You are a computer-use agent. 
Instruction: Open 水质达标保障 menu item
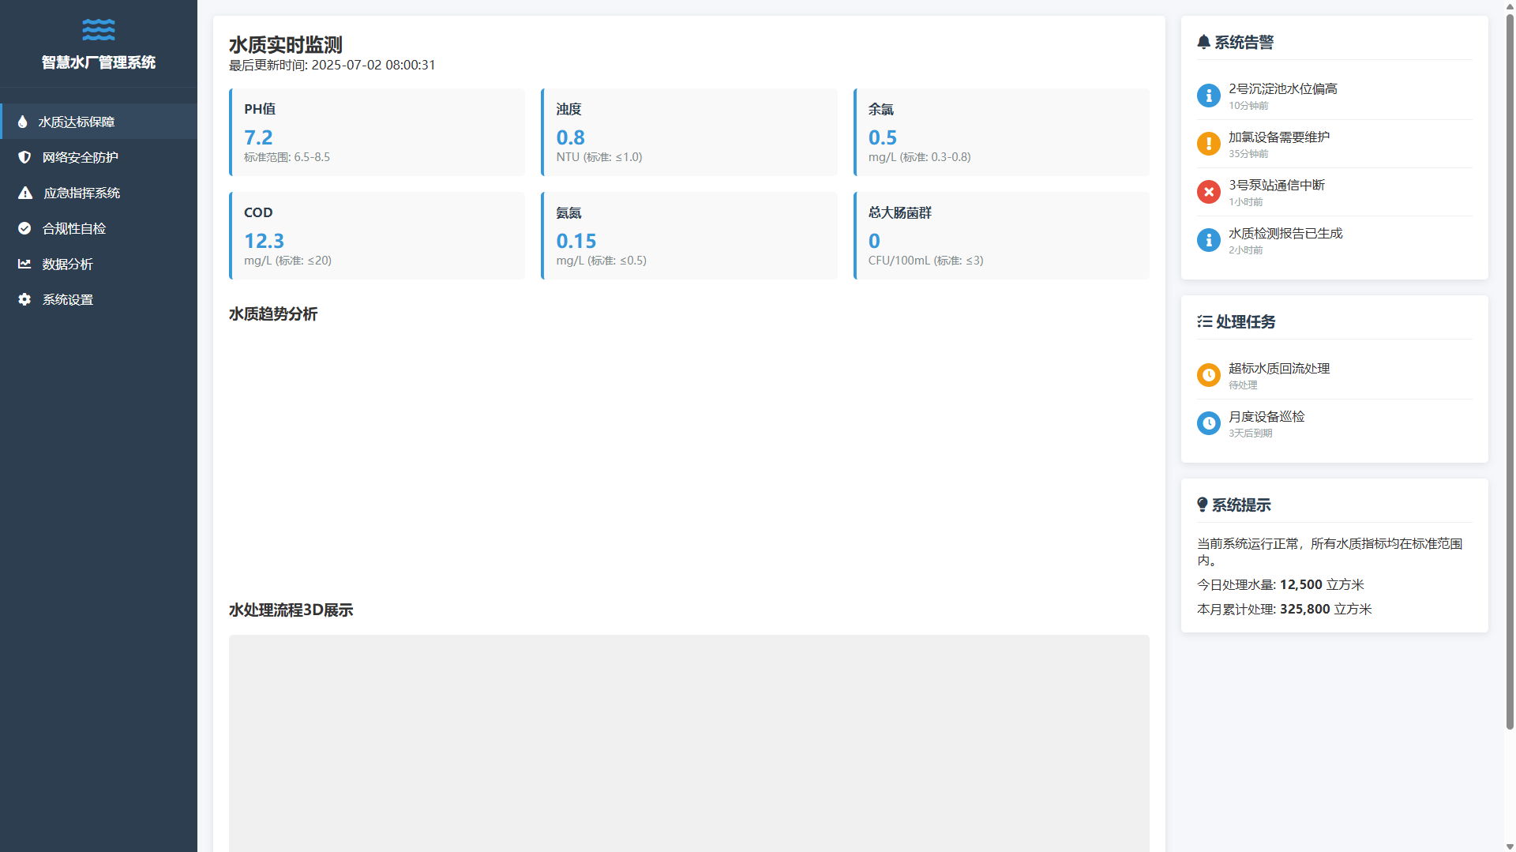77,122
